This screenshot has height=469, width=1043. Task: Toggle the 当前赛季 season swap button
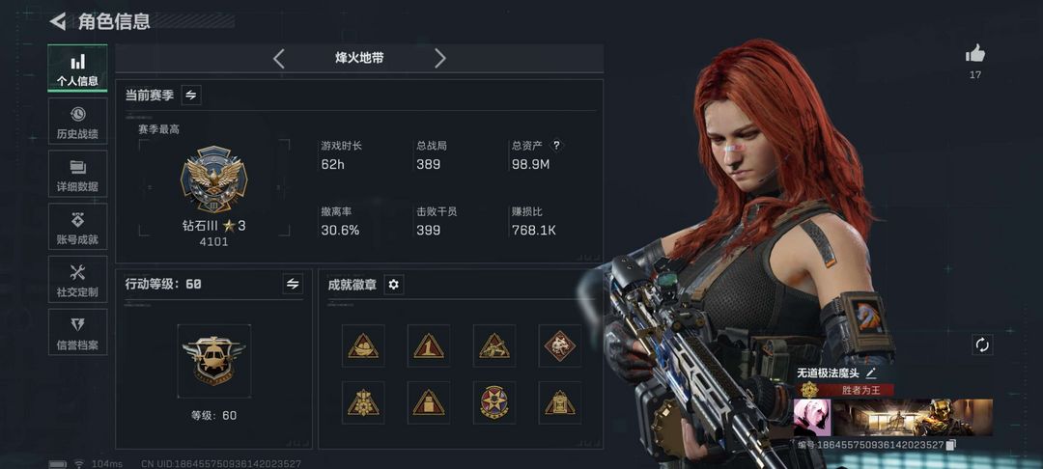click(191, 95)
